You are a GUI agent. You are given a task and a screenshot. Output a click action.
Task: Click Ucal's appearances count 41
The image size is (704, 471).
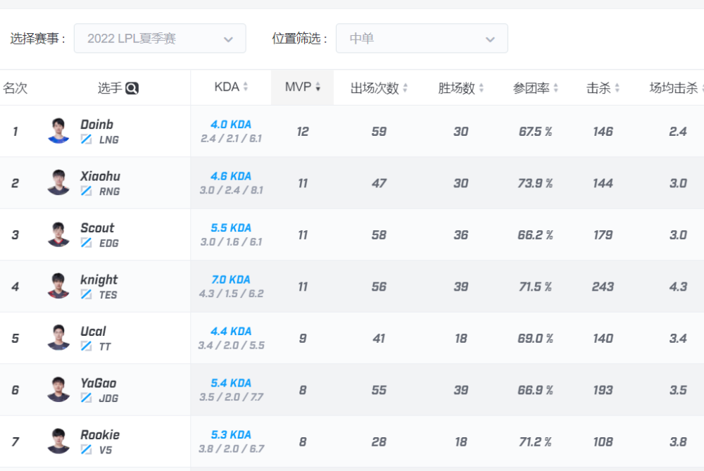pyautogui.click(x=379, y=338)
